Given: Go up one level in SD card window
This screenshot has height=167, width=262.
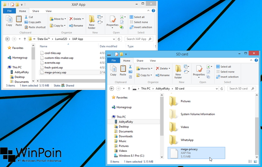Looking at the screenshot, I should (129, 89).
